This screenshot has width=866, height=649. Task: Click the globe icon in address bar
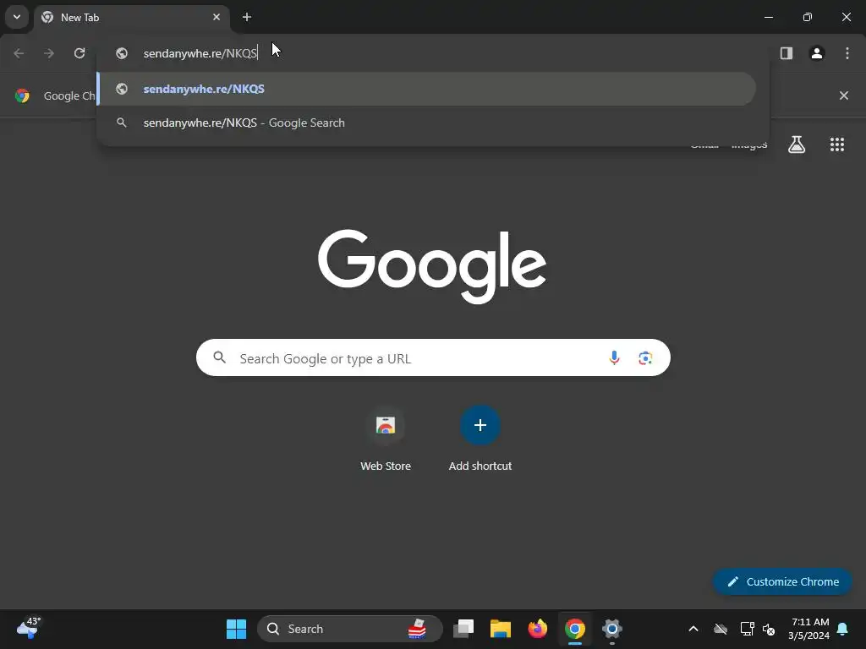click(x=122, y=53)
